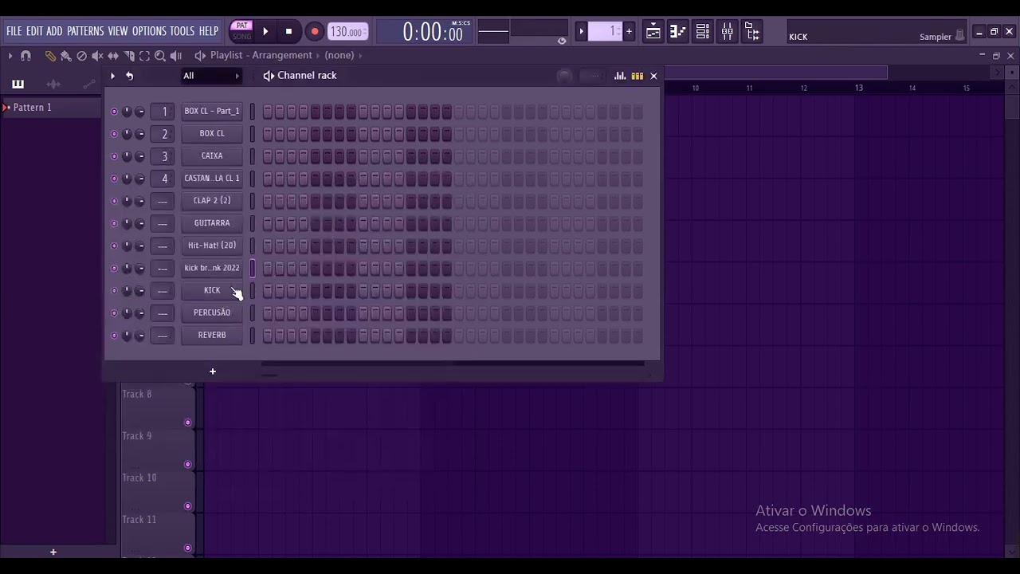Choose the Select tool in Playlist toolbar

pyautogui.click(x=144, y=56)
